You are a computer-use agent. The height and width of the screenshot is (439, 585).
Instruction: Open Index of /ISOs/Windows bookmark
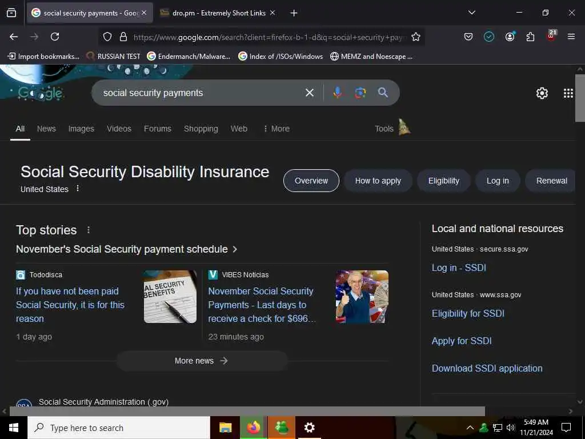281,57
